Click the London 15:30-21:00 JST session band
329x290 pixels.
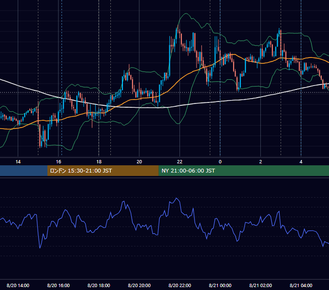pos(103,171)
